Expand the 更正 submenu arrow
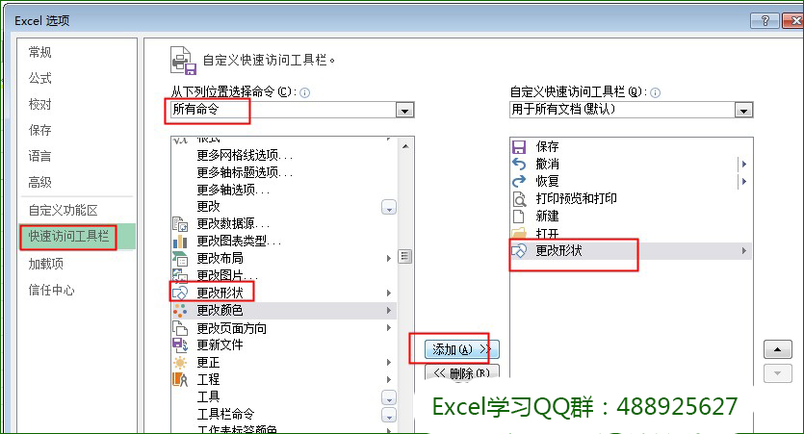 (x=389, y=363)
